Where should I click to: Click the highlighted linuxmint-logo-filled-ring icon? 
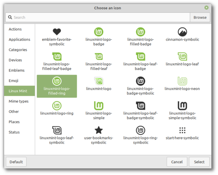(57, 81)
